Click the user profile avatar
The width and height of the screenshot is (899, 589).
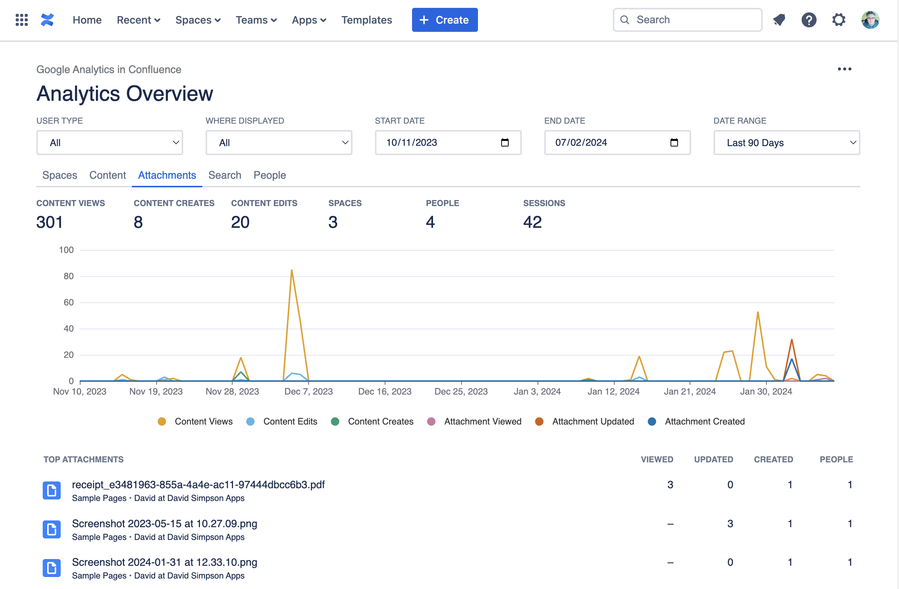870,19
